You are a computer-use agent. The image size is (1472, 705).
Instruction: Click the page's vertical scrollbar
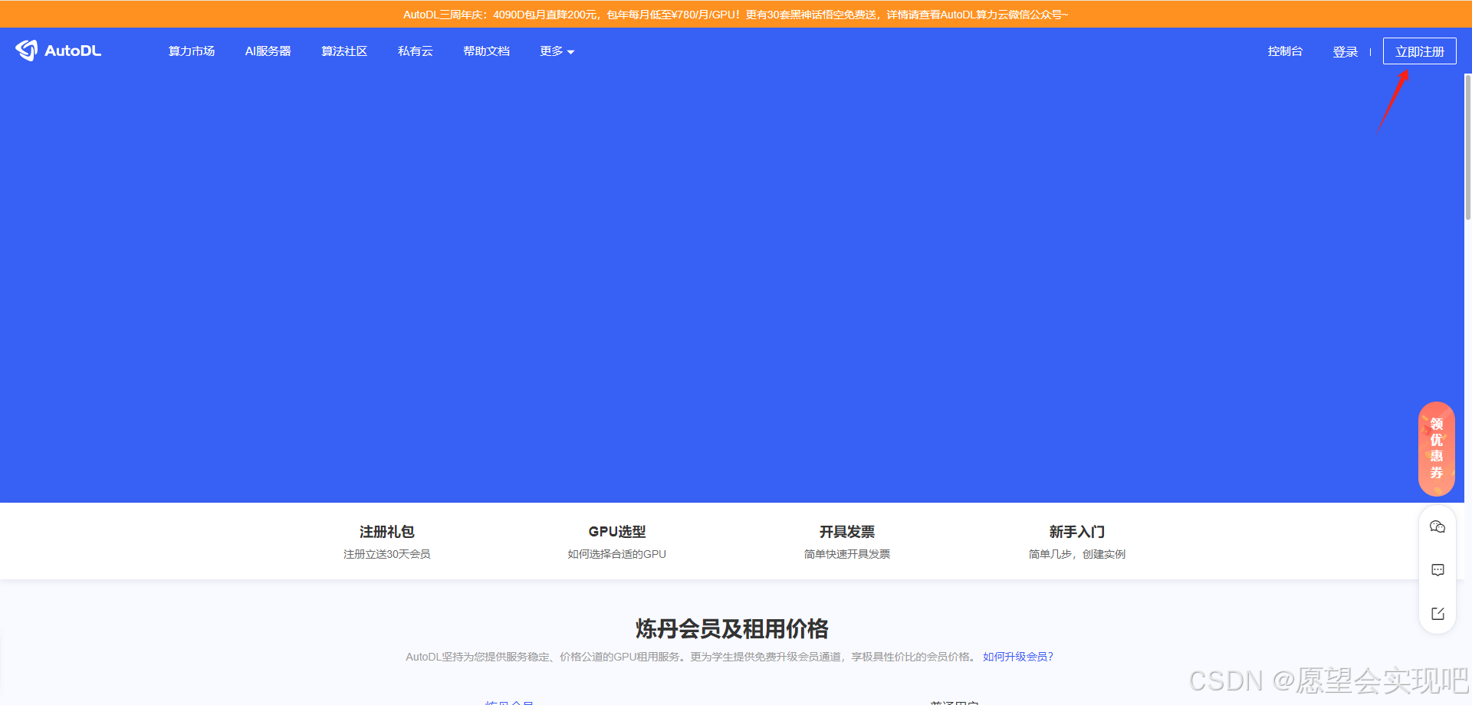coord(1467,146)
